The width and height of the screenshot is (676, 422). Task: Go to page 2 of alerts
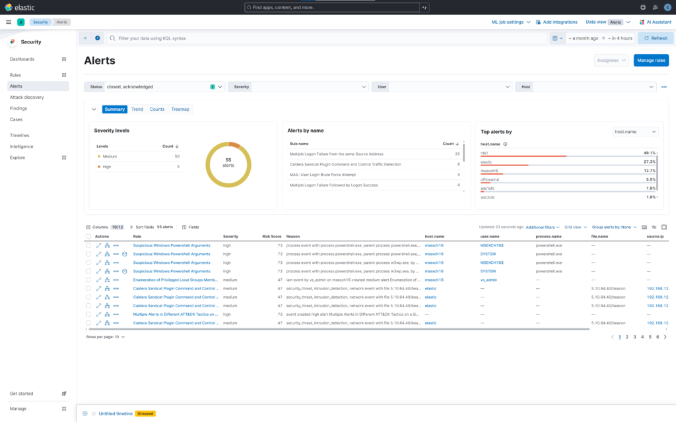[627, 337]
